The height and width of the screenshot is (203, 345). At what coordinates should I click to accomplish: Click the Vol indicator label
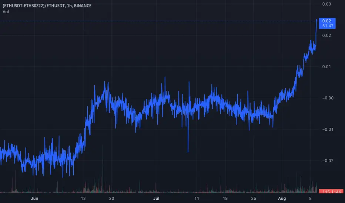(x=6, y=12)
